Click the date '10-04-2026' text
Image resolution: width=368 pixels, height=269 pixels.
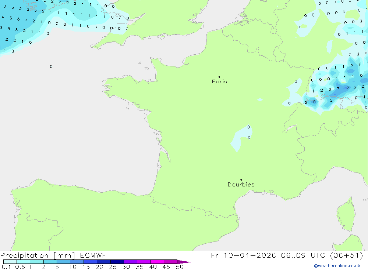point(250,255)
